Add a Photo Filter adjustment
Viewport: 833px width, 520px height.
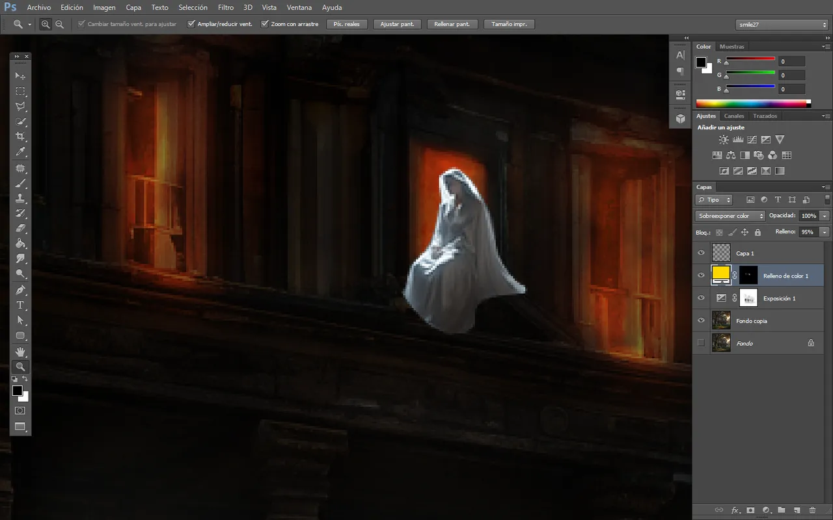pyautogui.click(x=758, y=155)
